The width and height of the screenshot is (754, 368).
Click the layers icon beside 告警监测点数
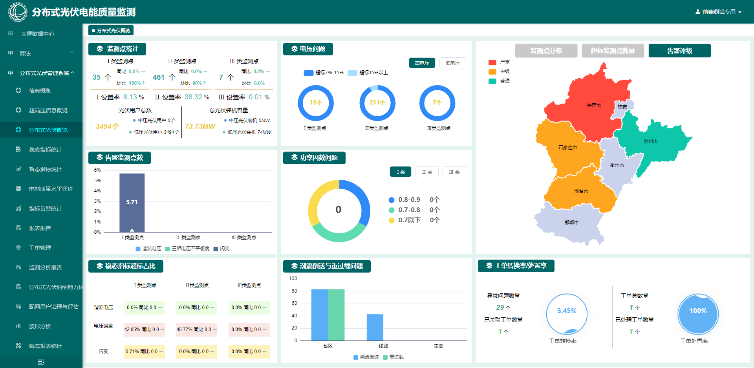[x=100, y=158]
